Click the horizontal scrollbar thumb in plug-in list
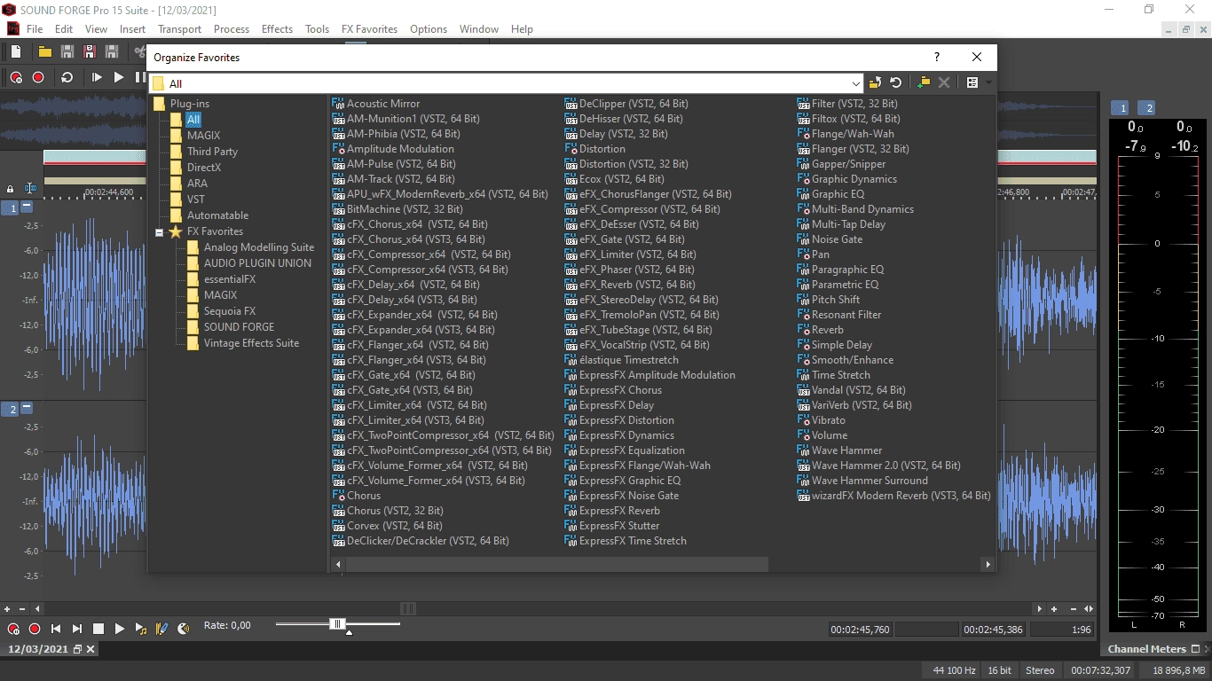Image resolution: width=1212 pixels, height=681 pixels. [x=555, y=564]
